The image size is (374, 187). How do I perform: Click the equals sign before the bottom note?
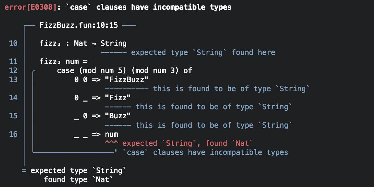pyautogui.click(x=24, y=170)
